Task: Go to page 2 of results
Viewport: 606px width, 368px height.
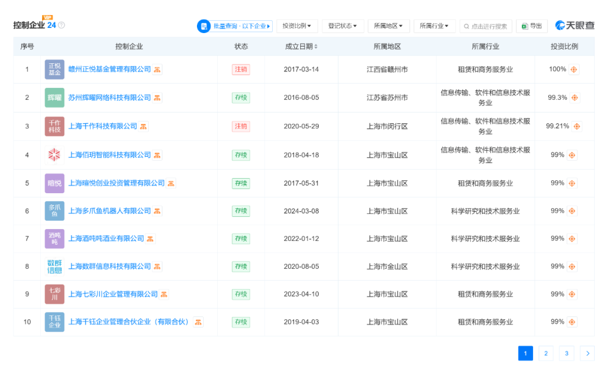Action: (x=545, y=353)
